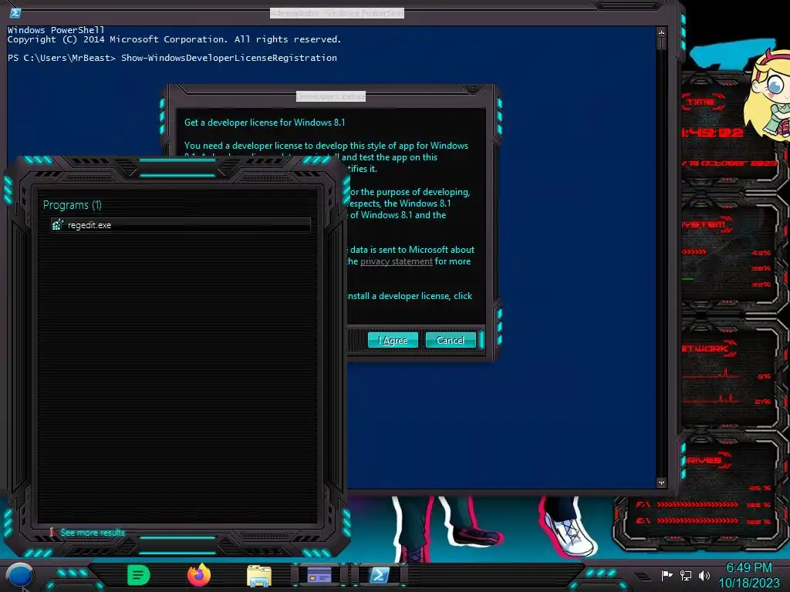Click the Network widget header
Screen dimensions: 790x592
pyautogui.click(x=709, y=348)
